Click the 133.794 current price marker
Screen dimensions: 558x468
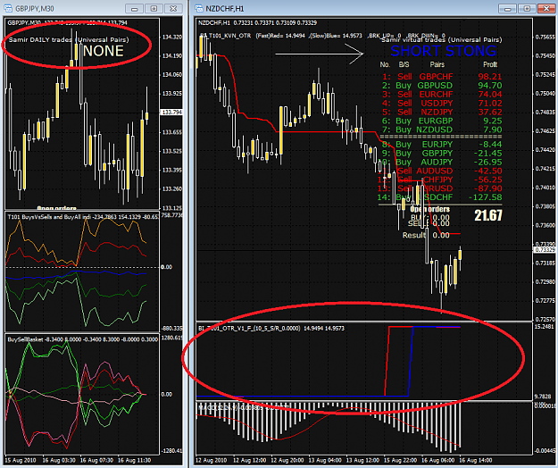[171, 113]
